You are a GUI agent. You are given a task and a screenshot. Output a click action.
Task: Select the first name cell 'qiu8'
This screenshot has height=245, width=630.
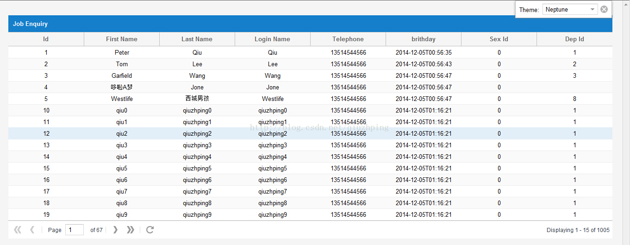coord(122,203)
